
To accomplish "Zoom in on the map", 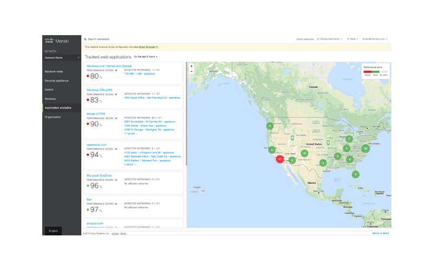I will (x=192, y=66).
